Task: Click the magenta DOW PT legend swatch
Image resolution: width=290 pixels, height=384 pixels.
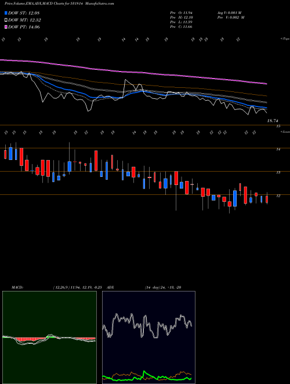Action: click(x=6, y=27)
